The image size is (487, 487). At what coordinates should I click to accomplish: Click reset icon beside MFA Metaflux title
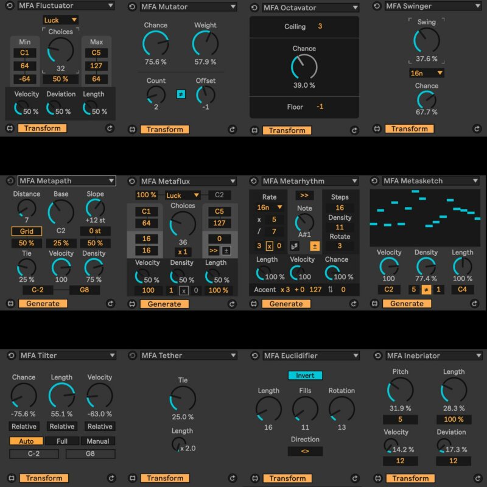[132, 181]
